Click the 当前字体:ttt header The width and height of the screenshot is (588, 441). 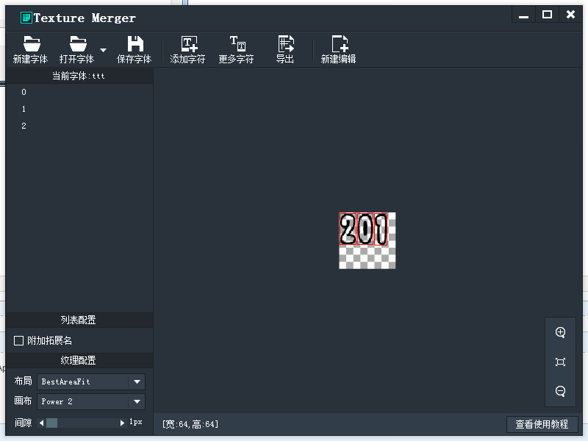[79, 76]
